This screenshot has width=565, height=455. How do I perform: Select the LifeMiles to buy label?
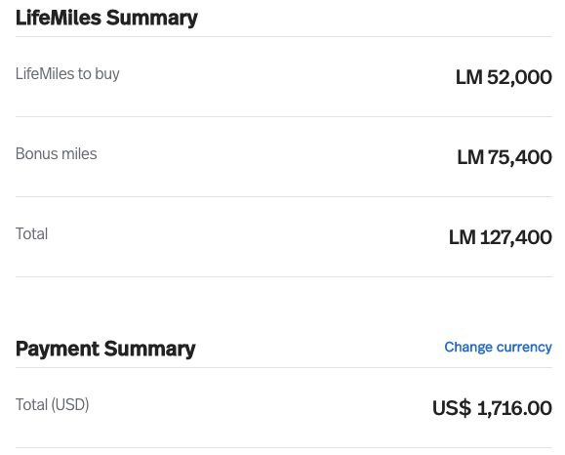pyautogui.click(x=67, y=74)
